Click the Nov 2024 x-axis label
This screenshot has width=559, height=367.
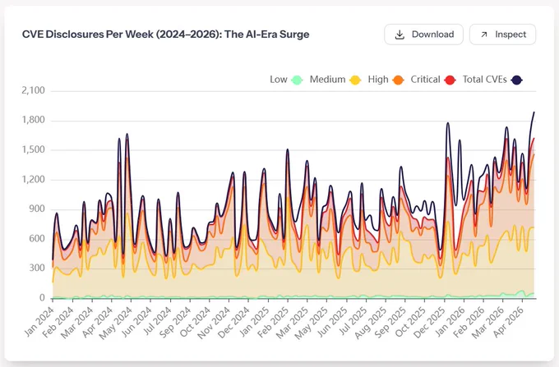(215, 322)
